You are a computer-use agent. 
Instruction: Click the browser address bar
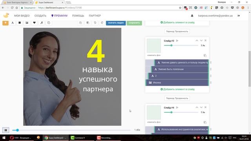[x=99, y=8]
